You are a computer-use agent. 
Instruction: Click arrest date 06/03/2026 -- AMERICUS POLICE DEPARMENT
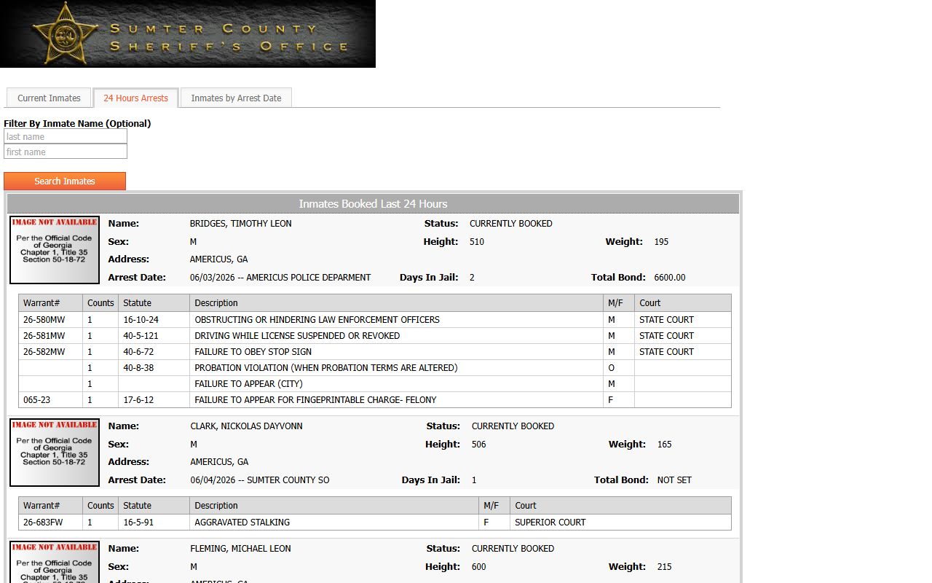280,278
